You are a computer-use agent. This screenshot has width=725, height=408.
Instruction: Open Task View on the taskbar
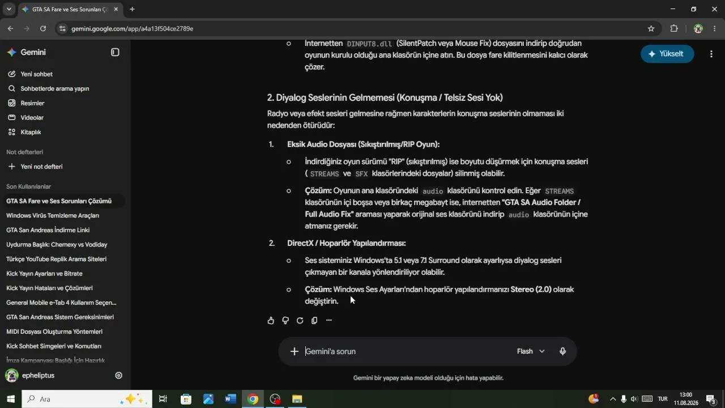[163, 399]
